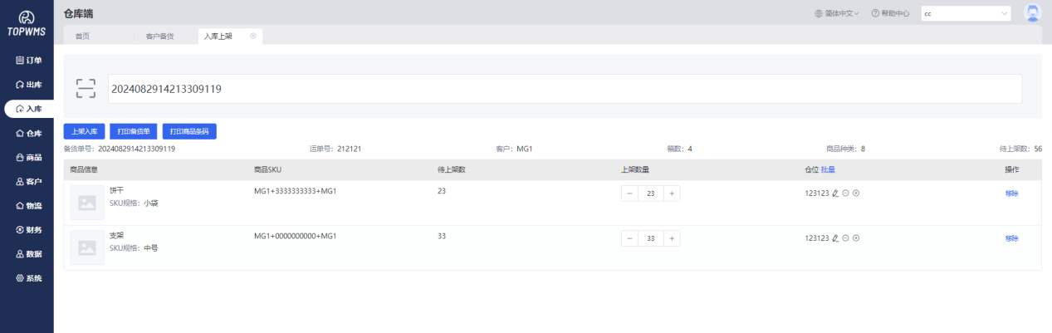Click 备货单号 value 2024082914213309119 below buttons

pyautogui.click(x=137, y=149)
